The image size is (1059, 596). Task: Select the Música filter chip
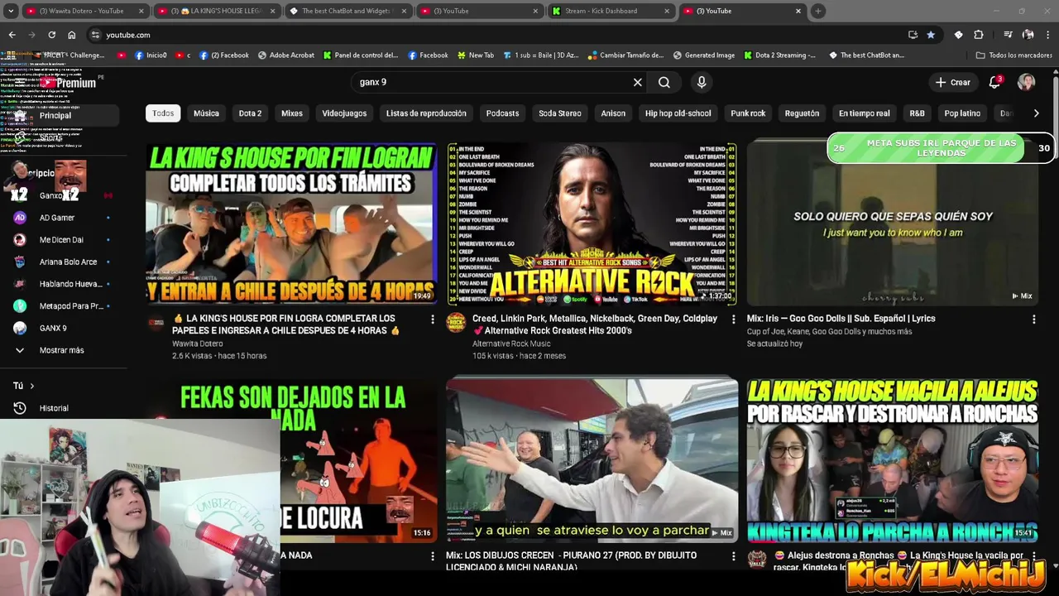[206, 113]
